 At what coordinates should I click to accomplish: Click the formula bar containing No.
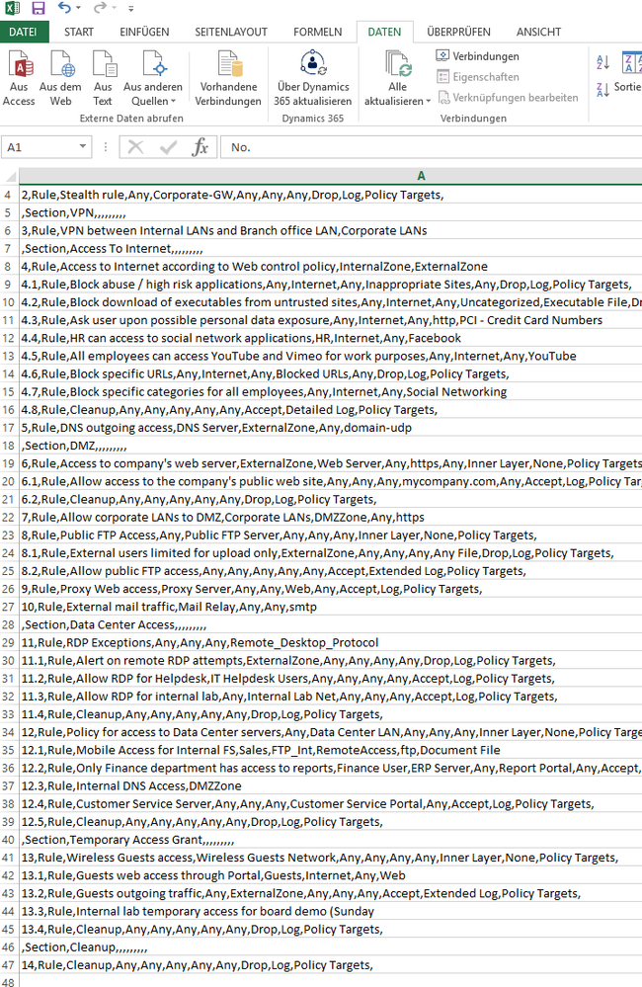432,147
